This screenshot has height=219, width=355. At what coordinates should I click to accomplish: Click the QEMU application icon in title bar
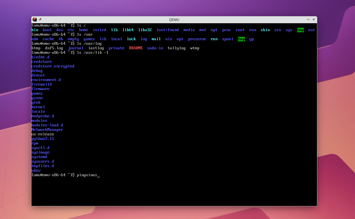(35, 20)
